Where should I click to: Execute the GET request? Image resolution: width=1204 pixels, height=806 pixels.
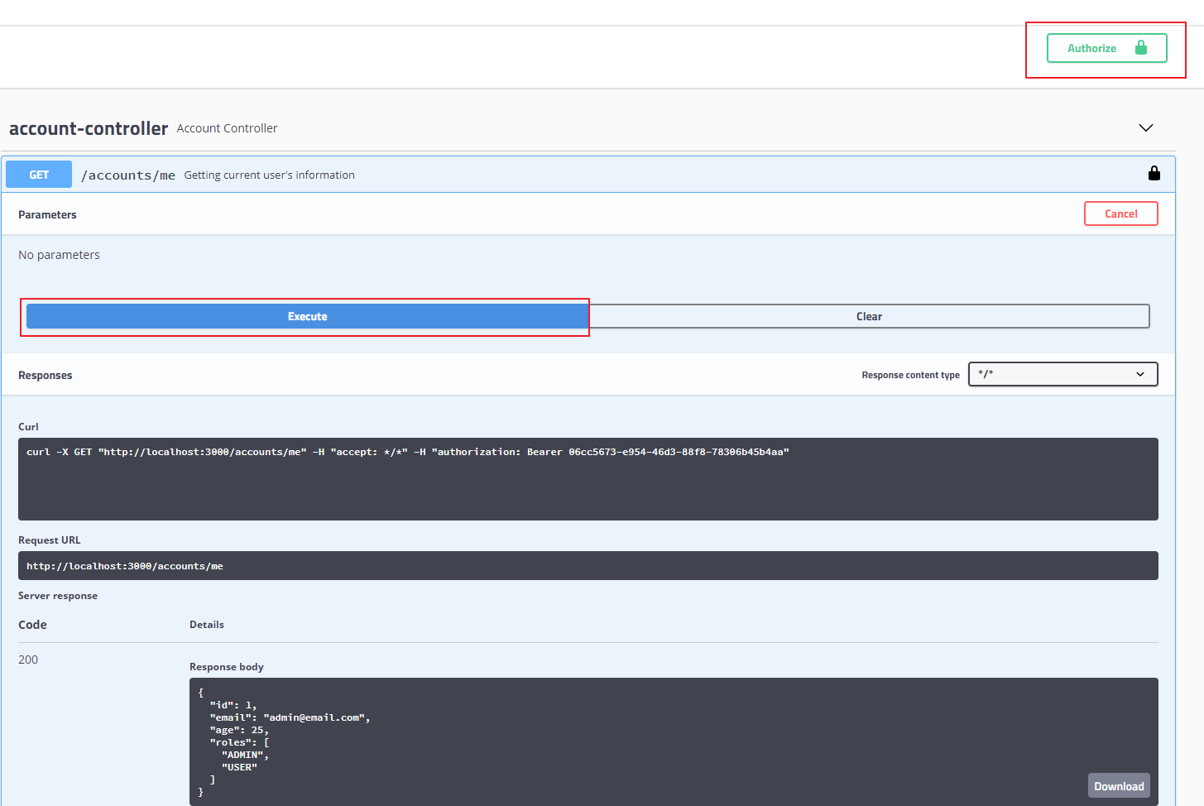[307, 316]
